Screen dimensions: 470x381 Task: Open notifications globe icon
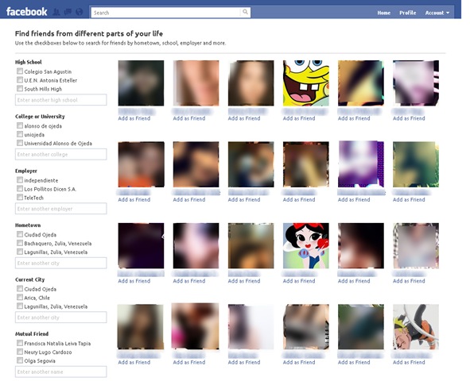80,12
